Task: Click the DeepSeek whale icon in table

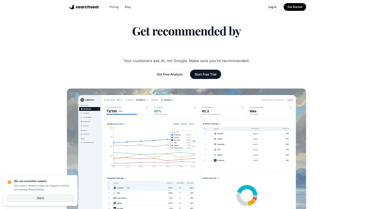Action: point(215,144)
